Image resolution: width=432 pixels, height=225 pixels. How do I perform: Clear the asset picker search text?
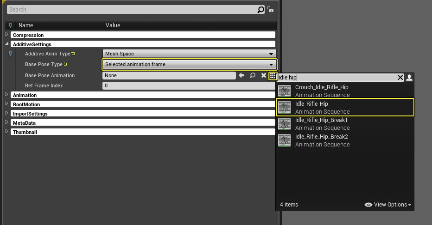[x=400, y=78]
